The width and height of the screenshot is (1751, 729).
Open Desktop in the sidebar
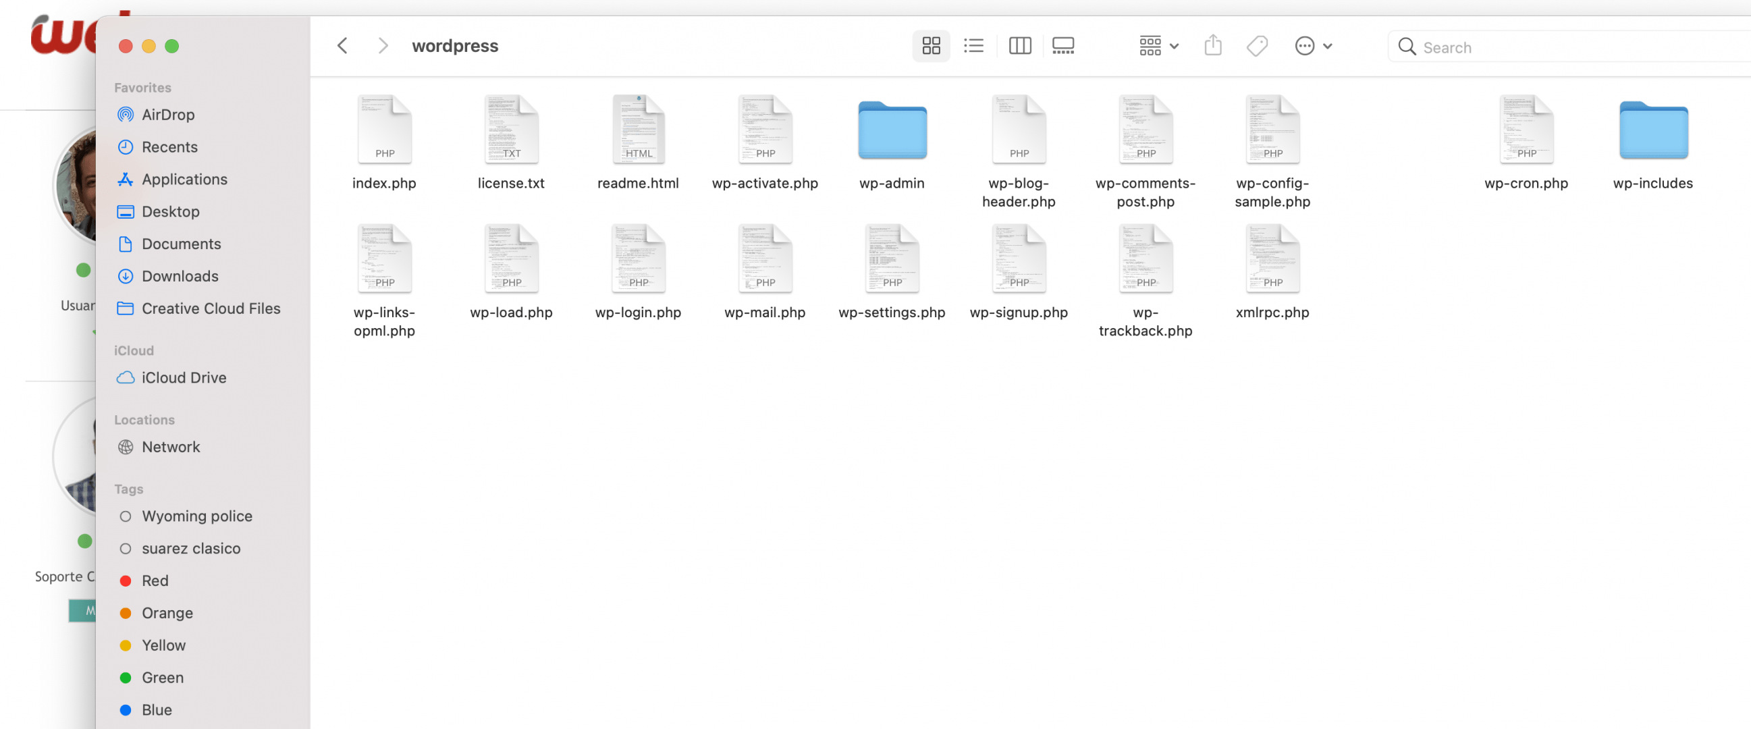[x=204, y=212]
